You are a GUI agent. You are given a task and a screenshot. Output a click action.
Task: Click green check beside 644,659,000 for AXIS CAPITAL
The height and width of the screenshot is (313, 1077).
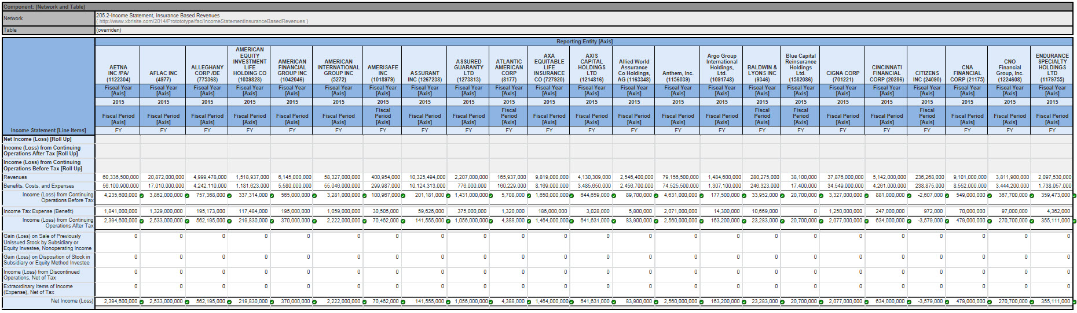click(x=614, y=196)
